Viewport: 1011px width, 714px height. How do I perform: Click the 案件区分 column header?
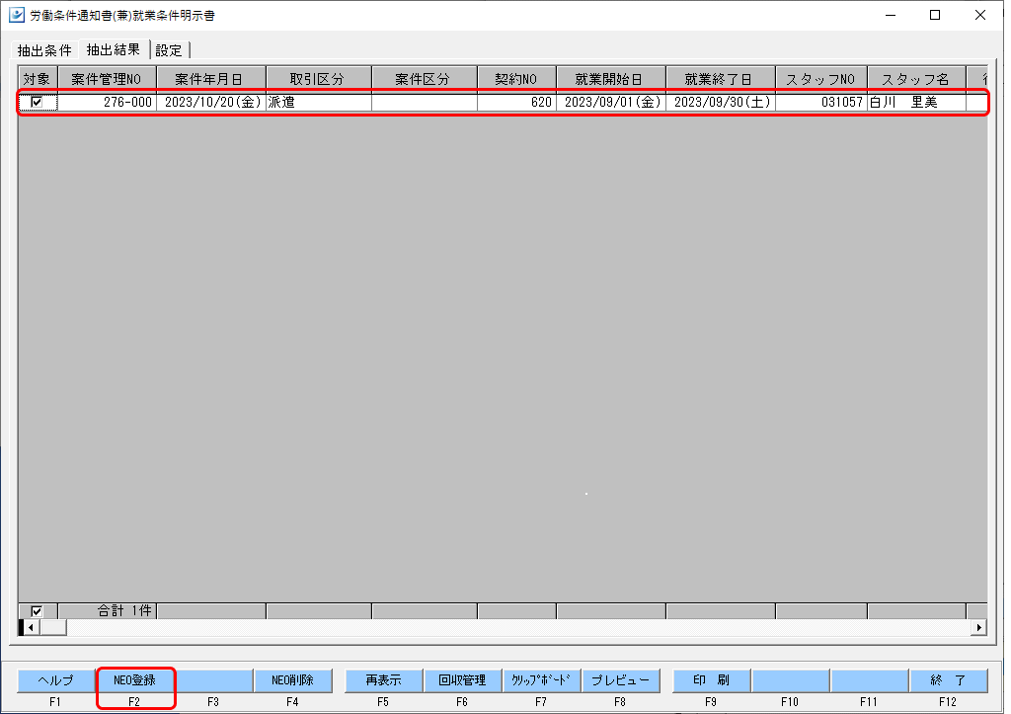coord(425,79)
